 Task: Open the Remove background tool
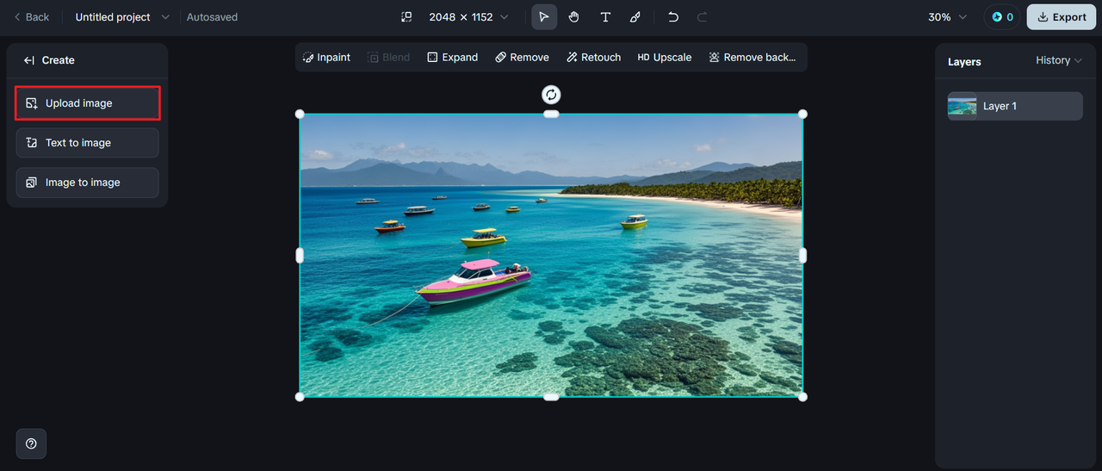point(752,58)
